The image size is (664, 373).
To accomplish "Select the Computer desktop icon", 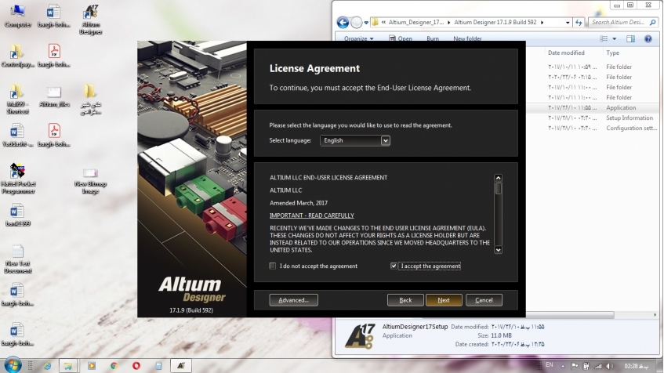I will pos(17,16).
